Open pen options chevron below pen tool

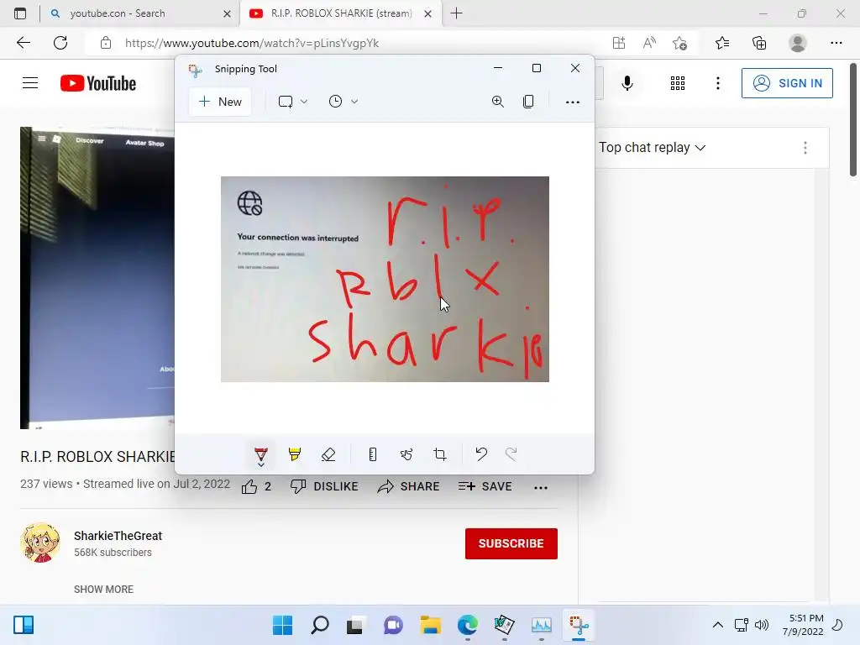pos(261,465)
